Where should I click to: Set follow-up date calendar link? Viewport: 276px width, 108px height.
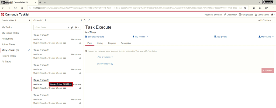click(x=95, y=37)
